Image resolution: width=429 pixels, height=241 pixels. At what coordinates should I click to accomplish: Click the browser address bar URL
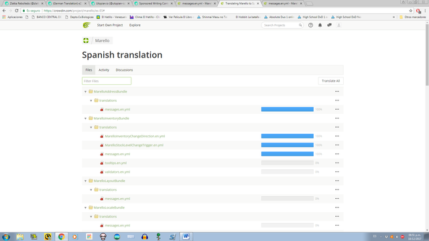coord(74,11)
